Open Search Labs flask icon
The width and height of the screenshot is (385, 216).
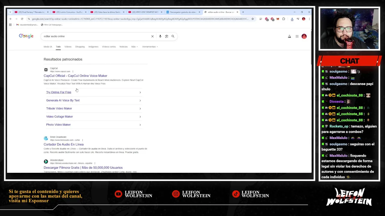tap(289, 36)
